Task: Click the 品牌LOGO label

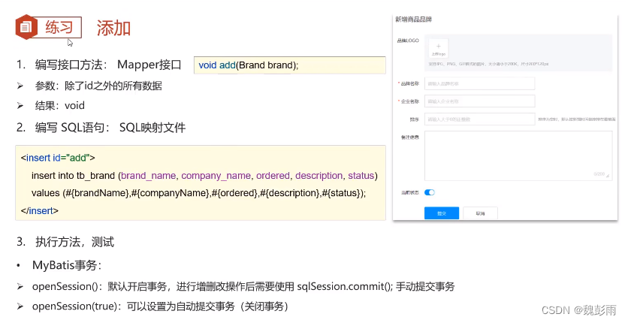Action: click(408, 41)
